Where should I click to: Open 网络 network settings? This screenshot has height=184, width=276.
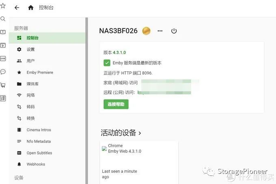(x=47, y=95)
